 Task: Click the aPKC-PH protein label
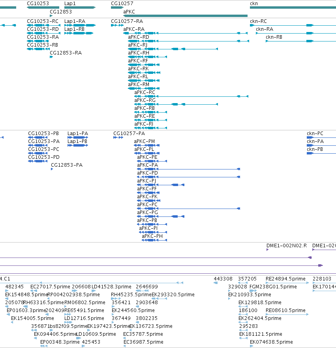point(152,236)
